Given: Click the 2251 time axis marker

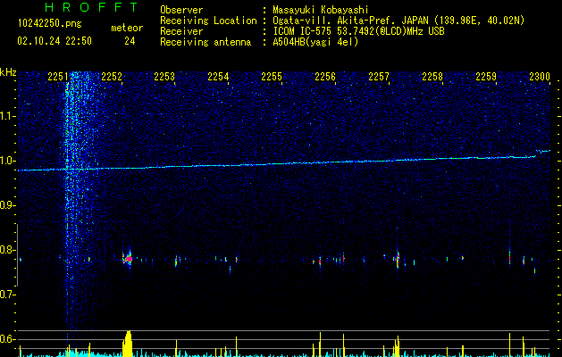Looking at the screenshot, I should 58,77.
